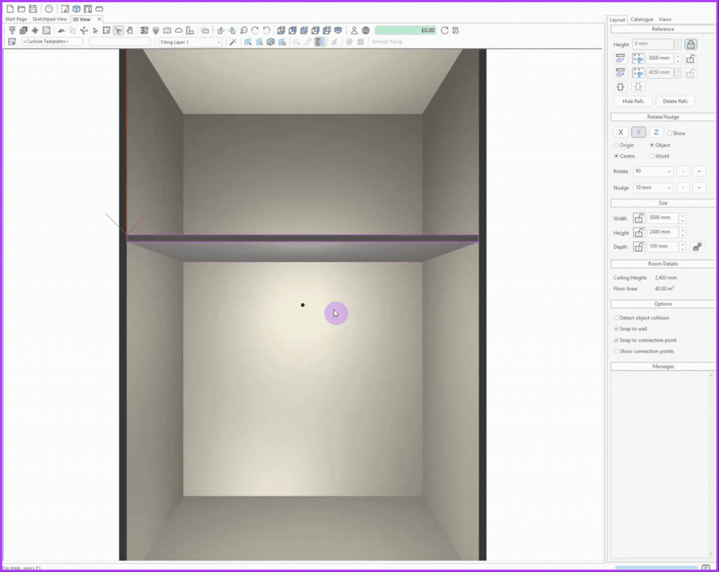Screen dimensions: 719x572
Task: Enable Detect object collision
Action: 617,318
